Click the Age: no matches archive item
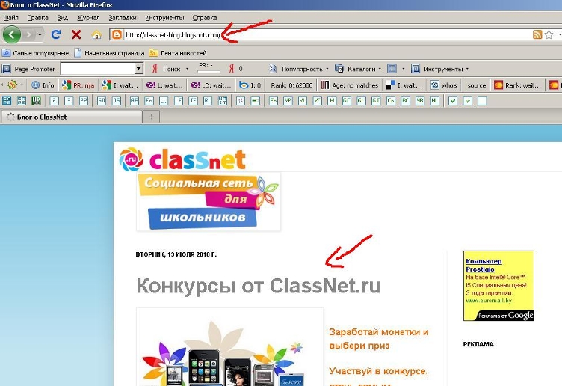This screenshot has height=386, width=562. 350,85
